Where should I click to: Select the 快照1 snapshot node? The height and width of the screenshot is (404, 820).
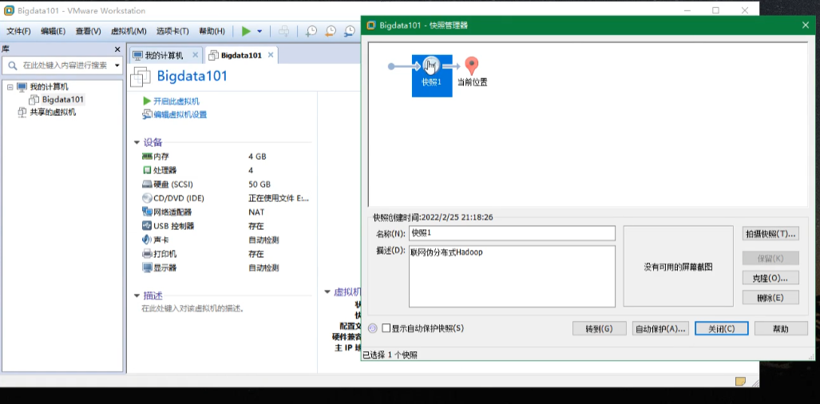pos(432,75)
